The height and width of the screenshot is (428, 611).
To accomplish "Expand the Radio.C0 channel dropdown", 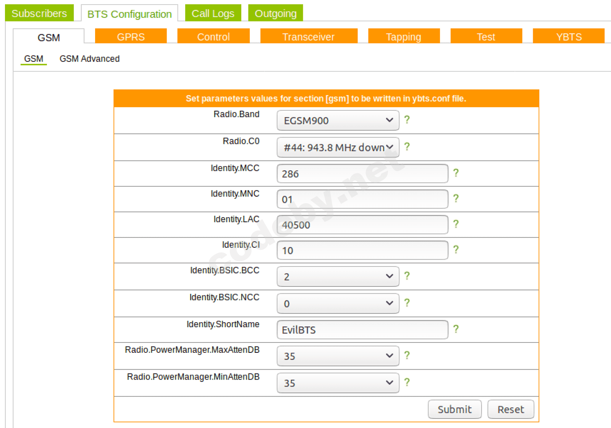I will point(338,147).
